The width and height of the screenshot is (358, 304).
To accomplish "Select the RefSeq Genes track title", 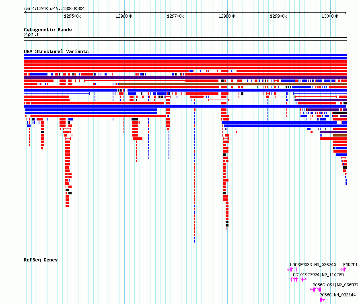I will 41,260.
